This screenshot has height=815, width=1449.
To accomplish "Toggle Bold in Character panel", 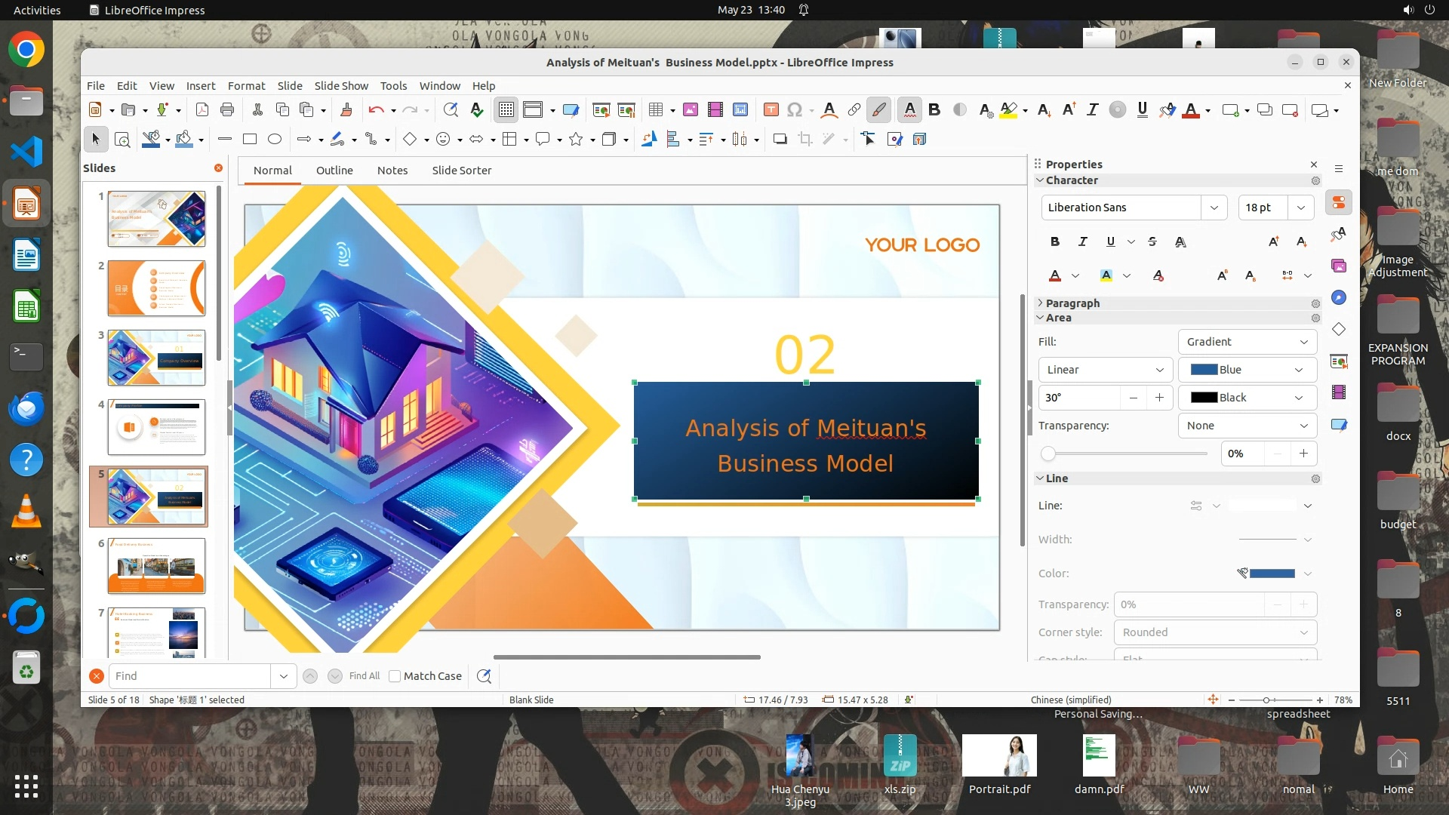I will [x=1055, y=241].
